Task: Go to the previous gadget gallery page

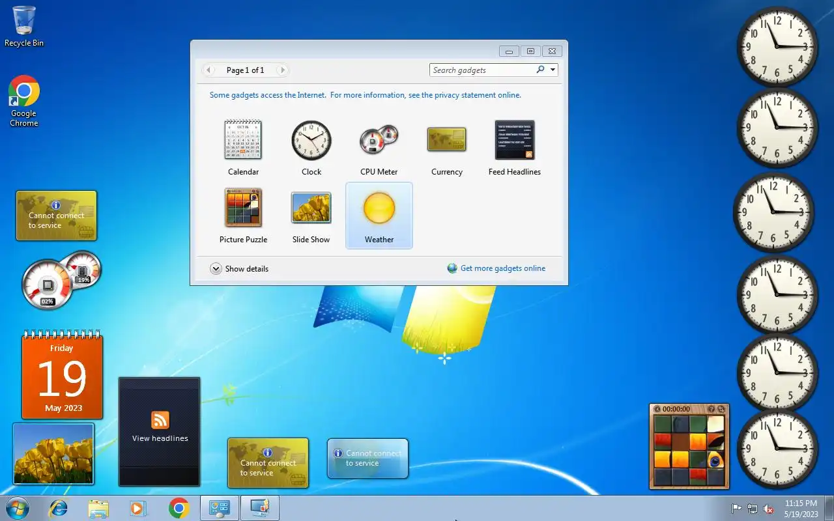Action: [208, 70]
